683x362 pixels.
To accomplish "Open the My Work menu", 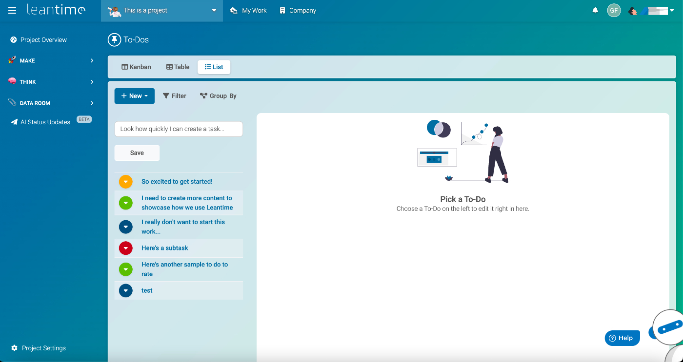I will coord(248,10).
